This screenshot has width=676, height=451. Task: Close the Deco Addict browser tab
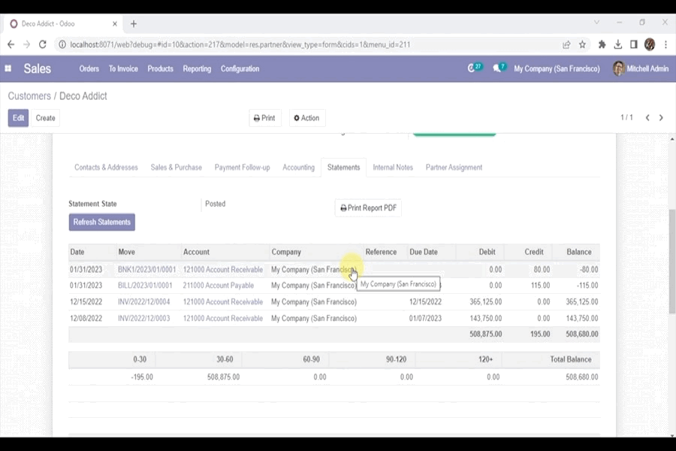click(x=115, y=24)
